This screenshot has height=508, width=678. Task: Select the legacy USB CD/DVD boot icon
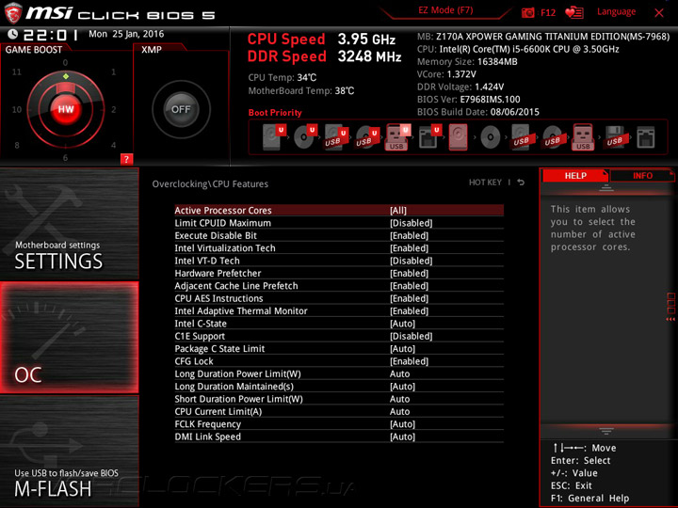(x=552, y=137)
